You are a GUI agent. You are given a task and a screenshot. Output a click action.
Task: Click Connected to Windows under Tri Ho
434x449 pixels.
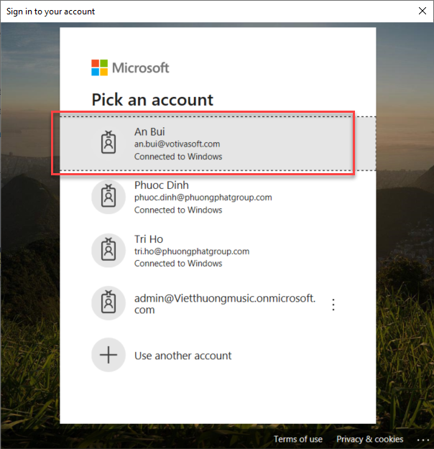[178, 264]
